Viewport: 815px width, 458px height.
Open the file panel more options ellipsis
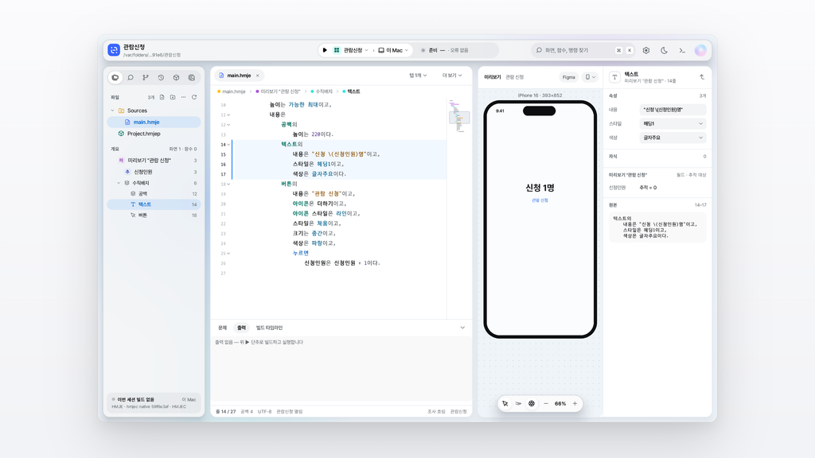pos(184,97)
